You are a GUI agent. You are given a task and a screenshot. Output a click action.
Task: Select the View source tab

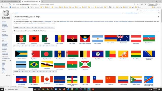(x=129, y=13)
